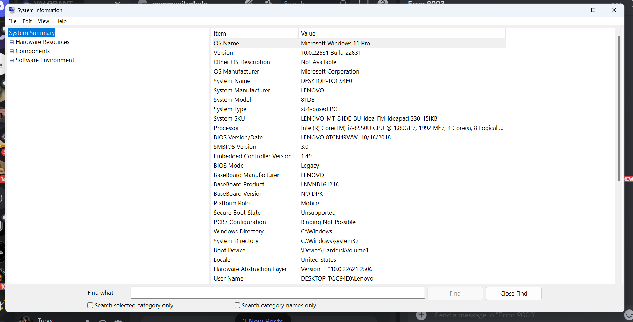
Task: Expand the Hardware Resources tree node
Action: pos(12,42)
